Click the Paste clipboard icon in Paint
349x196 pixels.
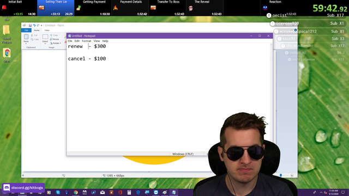point(26,36)
